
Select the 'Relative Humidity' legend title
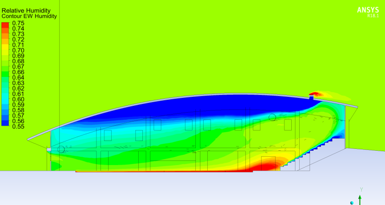click(x=26, y=11)
